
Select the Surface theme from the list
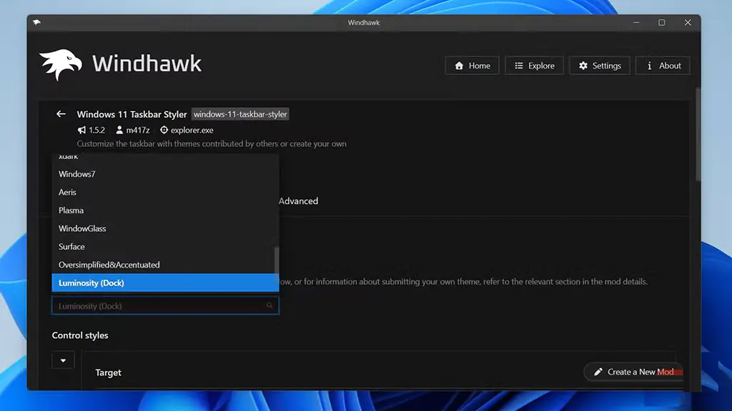(x=71, y=246)
